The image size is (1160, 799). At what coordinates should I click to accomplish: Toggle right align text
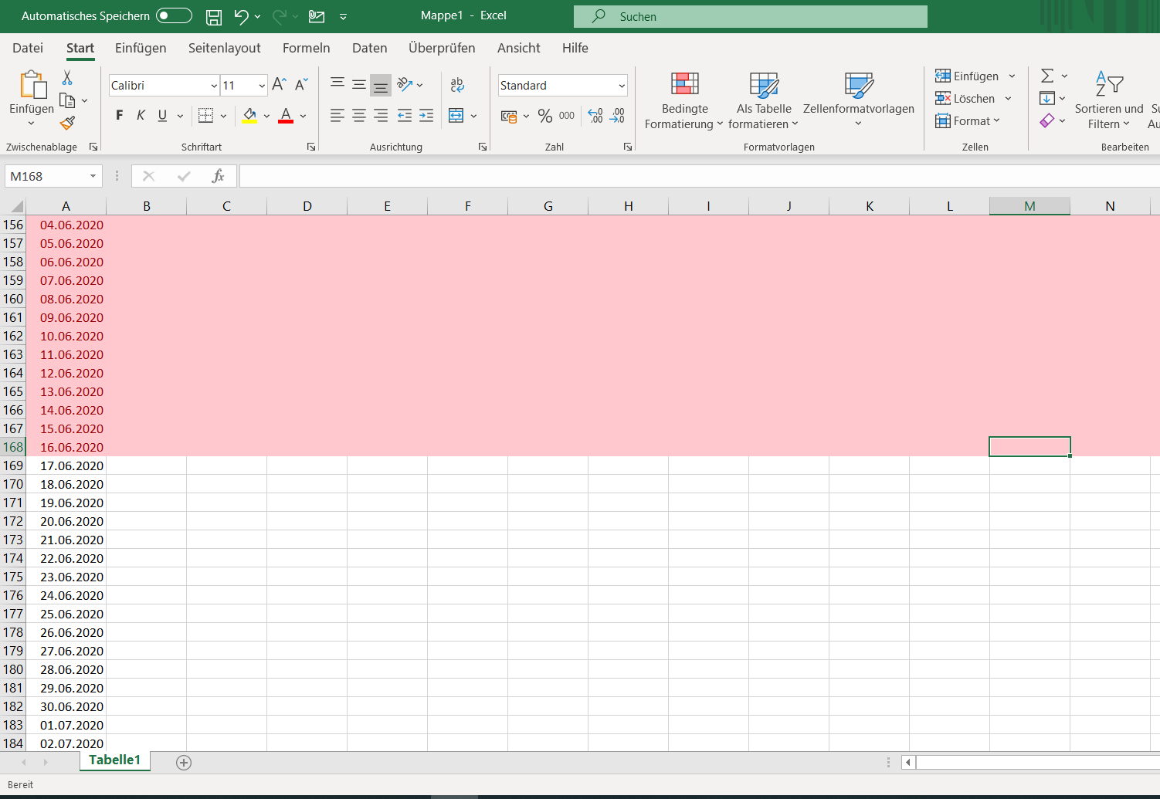tap(381, 116)
